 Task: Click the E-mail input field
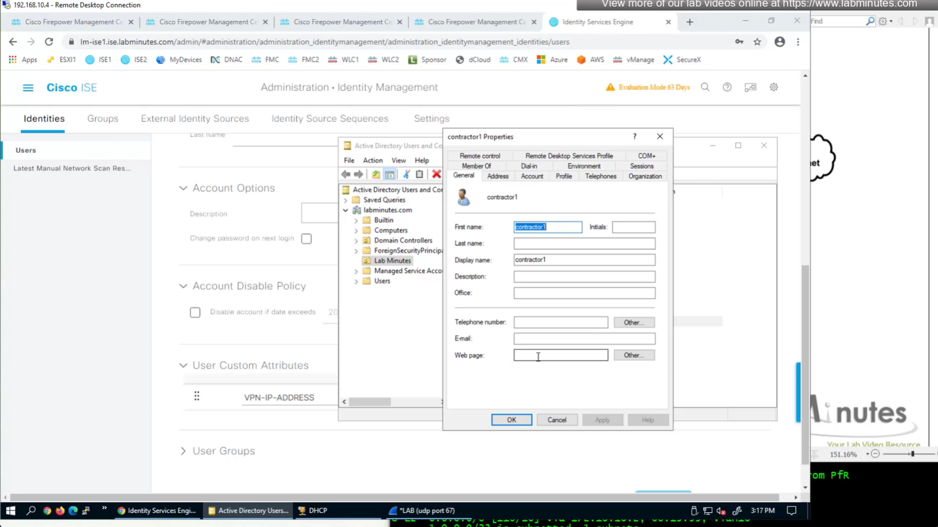[x=583, y=339]
